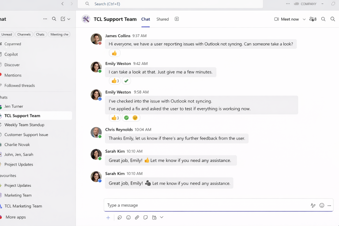Click the TCL Support Team group avatar icon
Image resolution: width=339 pixels, height=226 pixels.
point(86,19)
